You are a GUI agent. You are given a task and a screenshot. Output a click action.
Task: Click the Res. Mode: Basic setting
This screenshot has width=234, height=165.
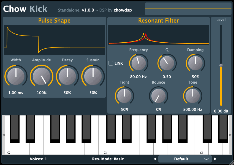pos(108,159)
